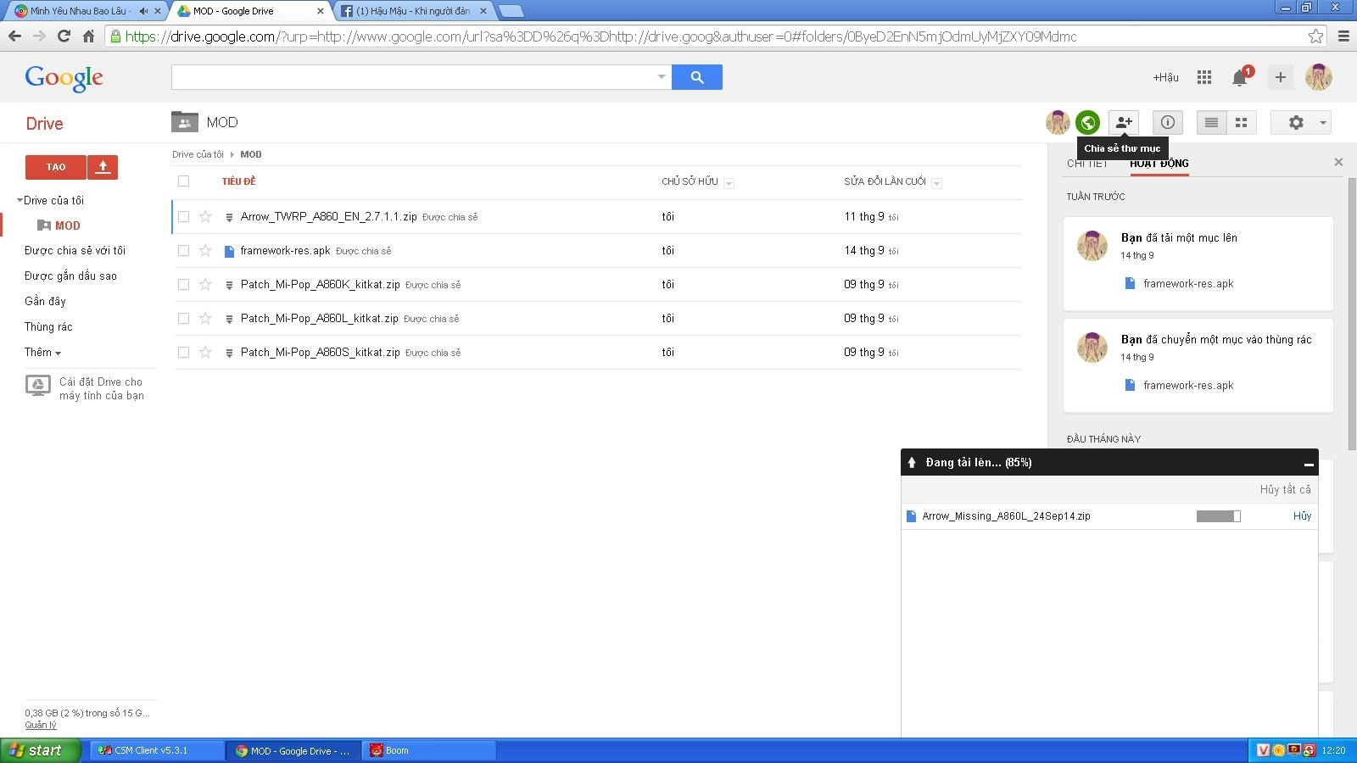Switch to the 'Hoạt động' tab
The image size is (1357, 763).
point(1159,164)
